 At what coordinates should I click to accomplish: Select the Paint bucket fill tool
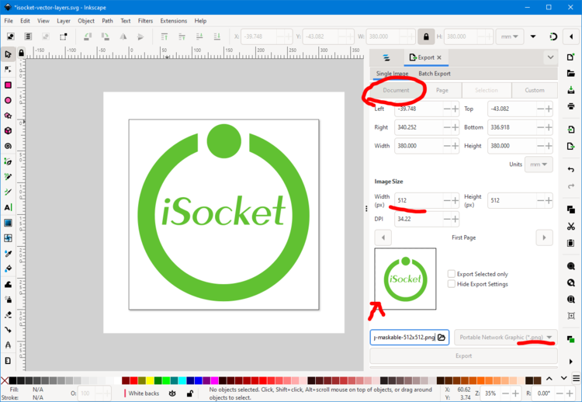pyautogui.click(x=8, y=269)
